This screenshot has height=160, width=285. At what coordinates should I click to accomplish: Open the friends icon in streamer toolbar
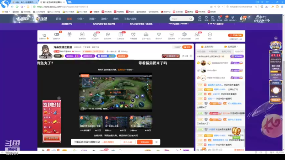197,34
